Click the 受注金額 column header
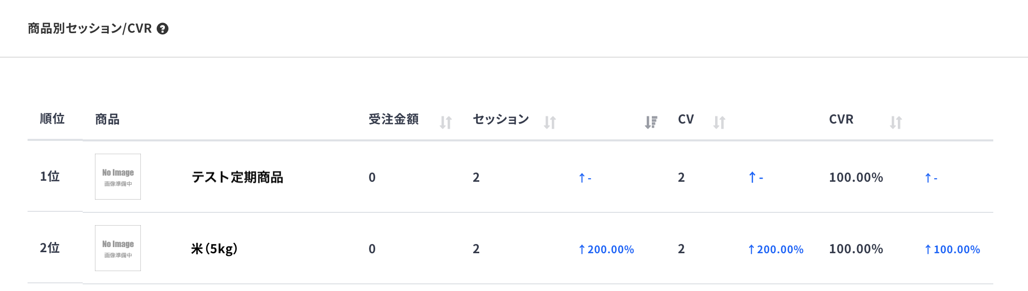1028x291 pixels. tap(394, 119)
